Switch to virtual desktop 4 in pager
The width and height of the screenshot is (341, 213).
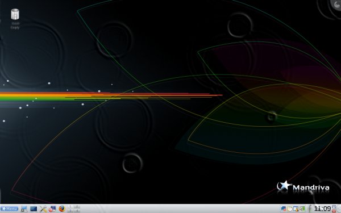pos(77,210)
